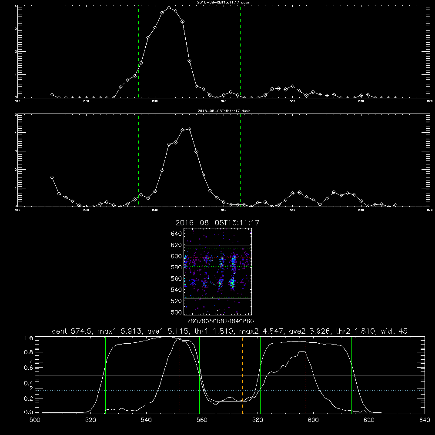Click heatmap y-axis label '600'
Screen dimensions: 435x435
click(x=177, y=256)
